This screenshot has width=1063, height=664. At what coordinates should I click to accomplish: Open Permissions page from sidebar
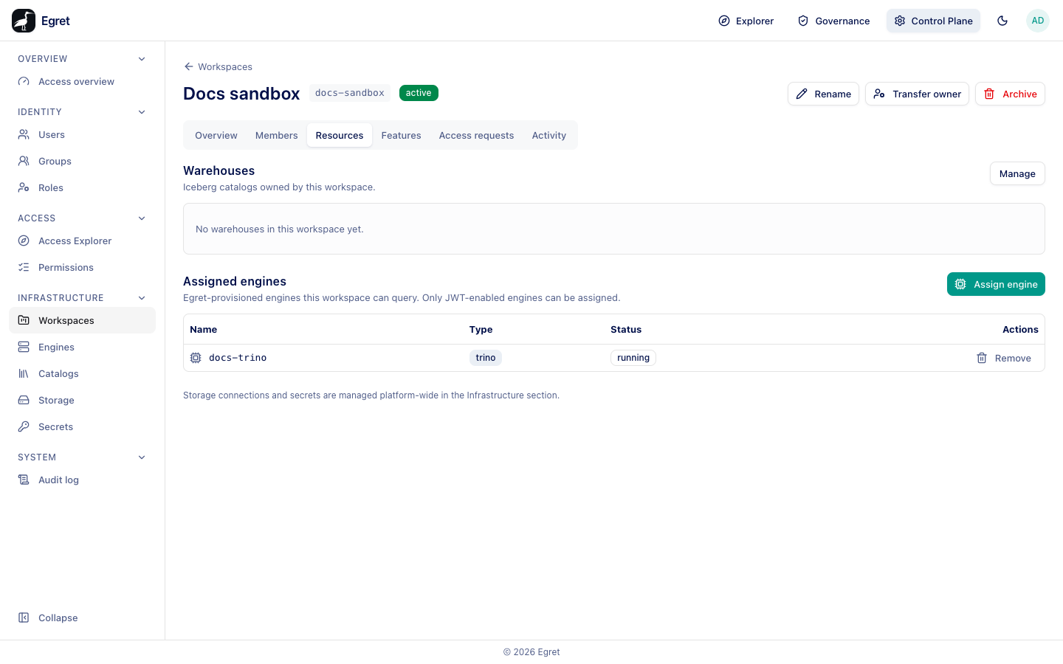click(82, 267)
